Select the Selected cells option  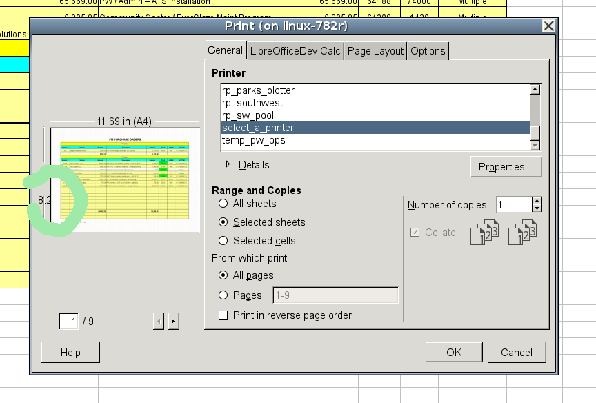coord(223,241)
